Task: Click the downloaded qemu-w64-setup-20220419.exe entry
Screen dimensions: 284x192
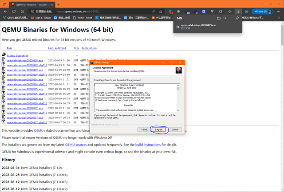Action: [207, 27]
